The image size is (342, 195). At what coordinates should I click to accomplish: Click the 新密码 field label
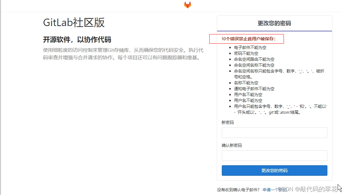(227, 122)
